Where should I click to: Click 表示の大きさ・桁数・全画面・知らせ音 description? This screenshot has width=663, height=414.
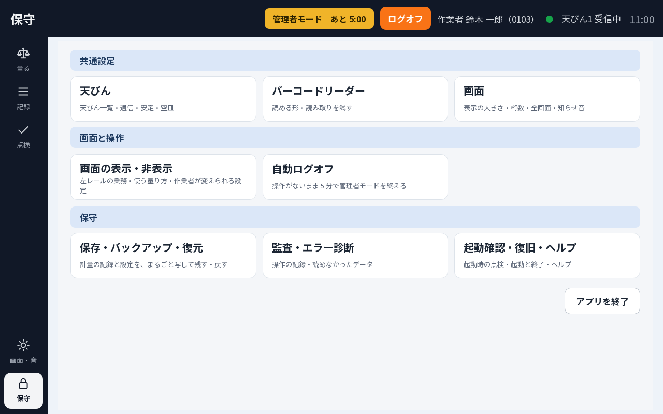[524, 108]
